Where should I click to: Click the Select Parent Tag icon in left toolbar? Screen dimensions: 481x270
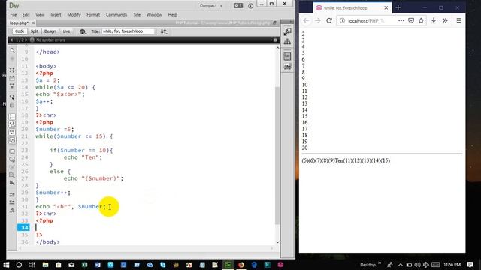point(12,97)
